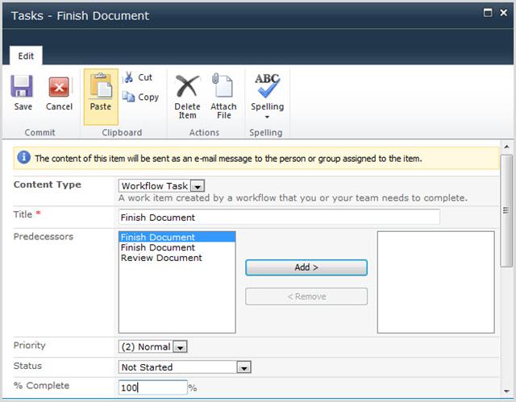Copy using the Copy icon
This screenshot has height=402, width=516.
128,97
